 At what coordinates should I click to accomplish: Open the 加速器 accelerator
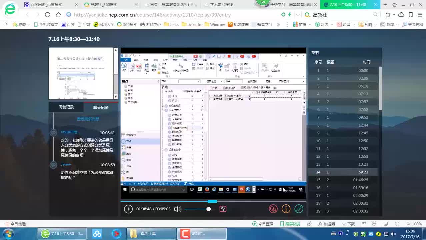(x=326, y=224)
